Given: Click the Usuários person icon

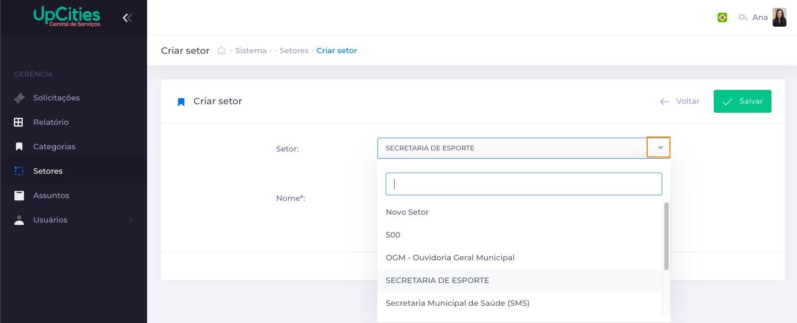Looking at the screenshot, I should [19, 220].
